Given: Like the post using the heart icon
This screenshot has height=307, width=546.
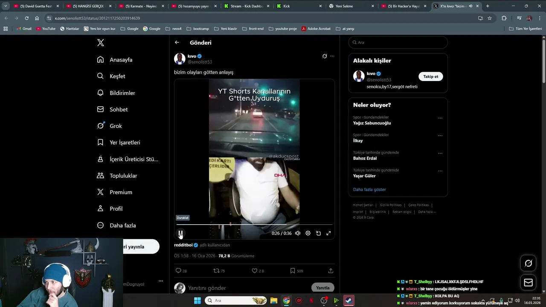Looking at the screenshot, I should [255, 271].
